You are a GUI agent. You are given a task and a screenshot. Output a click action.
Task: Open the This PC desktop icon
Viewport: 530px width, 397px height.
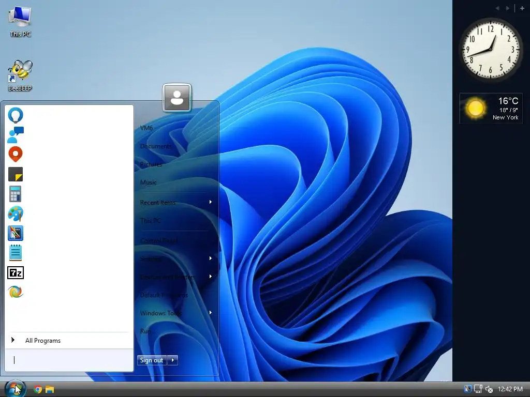pyautogui.click(x=20, y=22)
